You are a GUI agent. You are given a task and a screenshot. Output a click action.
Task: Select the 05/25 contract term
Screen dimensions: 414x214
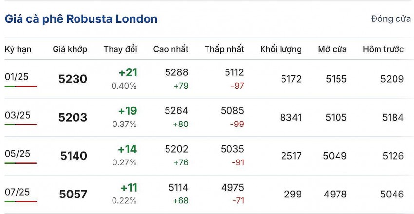18,154
